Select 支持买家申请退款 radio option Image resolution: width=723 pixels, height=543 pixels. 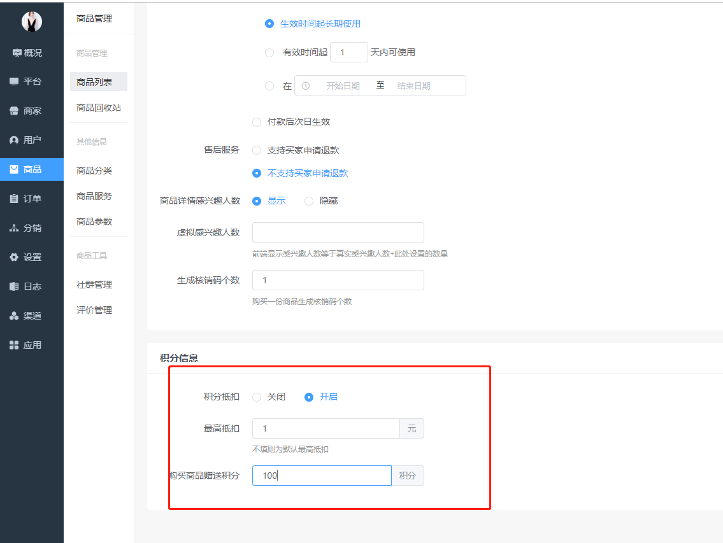click(257, 150)
